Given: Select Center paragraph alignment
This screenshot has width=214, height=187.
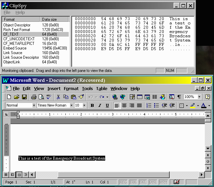Looking at the screenshot, I should 124,106.
